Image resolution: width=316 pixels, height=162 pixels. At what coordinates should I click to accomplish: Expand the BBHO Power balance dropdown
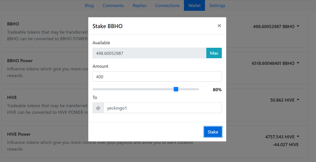pos(298,63)
